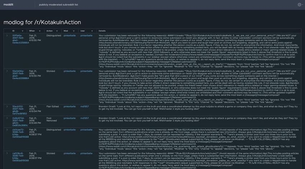Open user md1957 in Flair Edited row

point(84,107)
